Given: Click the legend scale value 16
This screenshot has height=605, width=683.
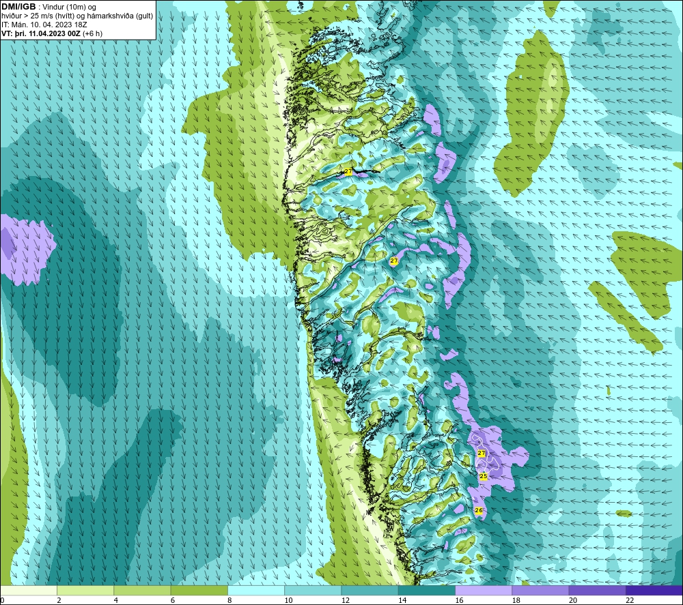Looking at the screenshot, I should pos(460,600).
